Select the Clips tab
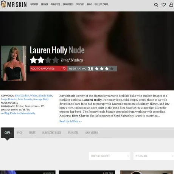The width and height of the screenshot is (174, 174). click(x=8, y=133)
